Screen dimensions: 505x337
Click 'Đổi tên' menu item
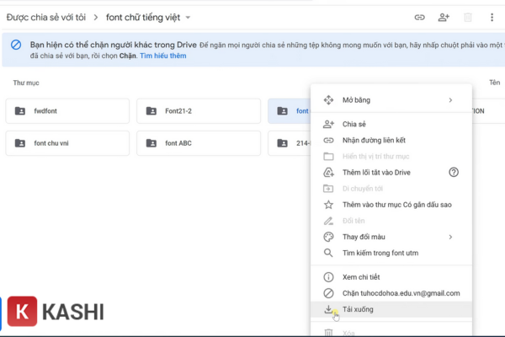pyautogui.click(x=391, y=221)
